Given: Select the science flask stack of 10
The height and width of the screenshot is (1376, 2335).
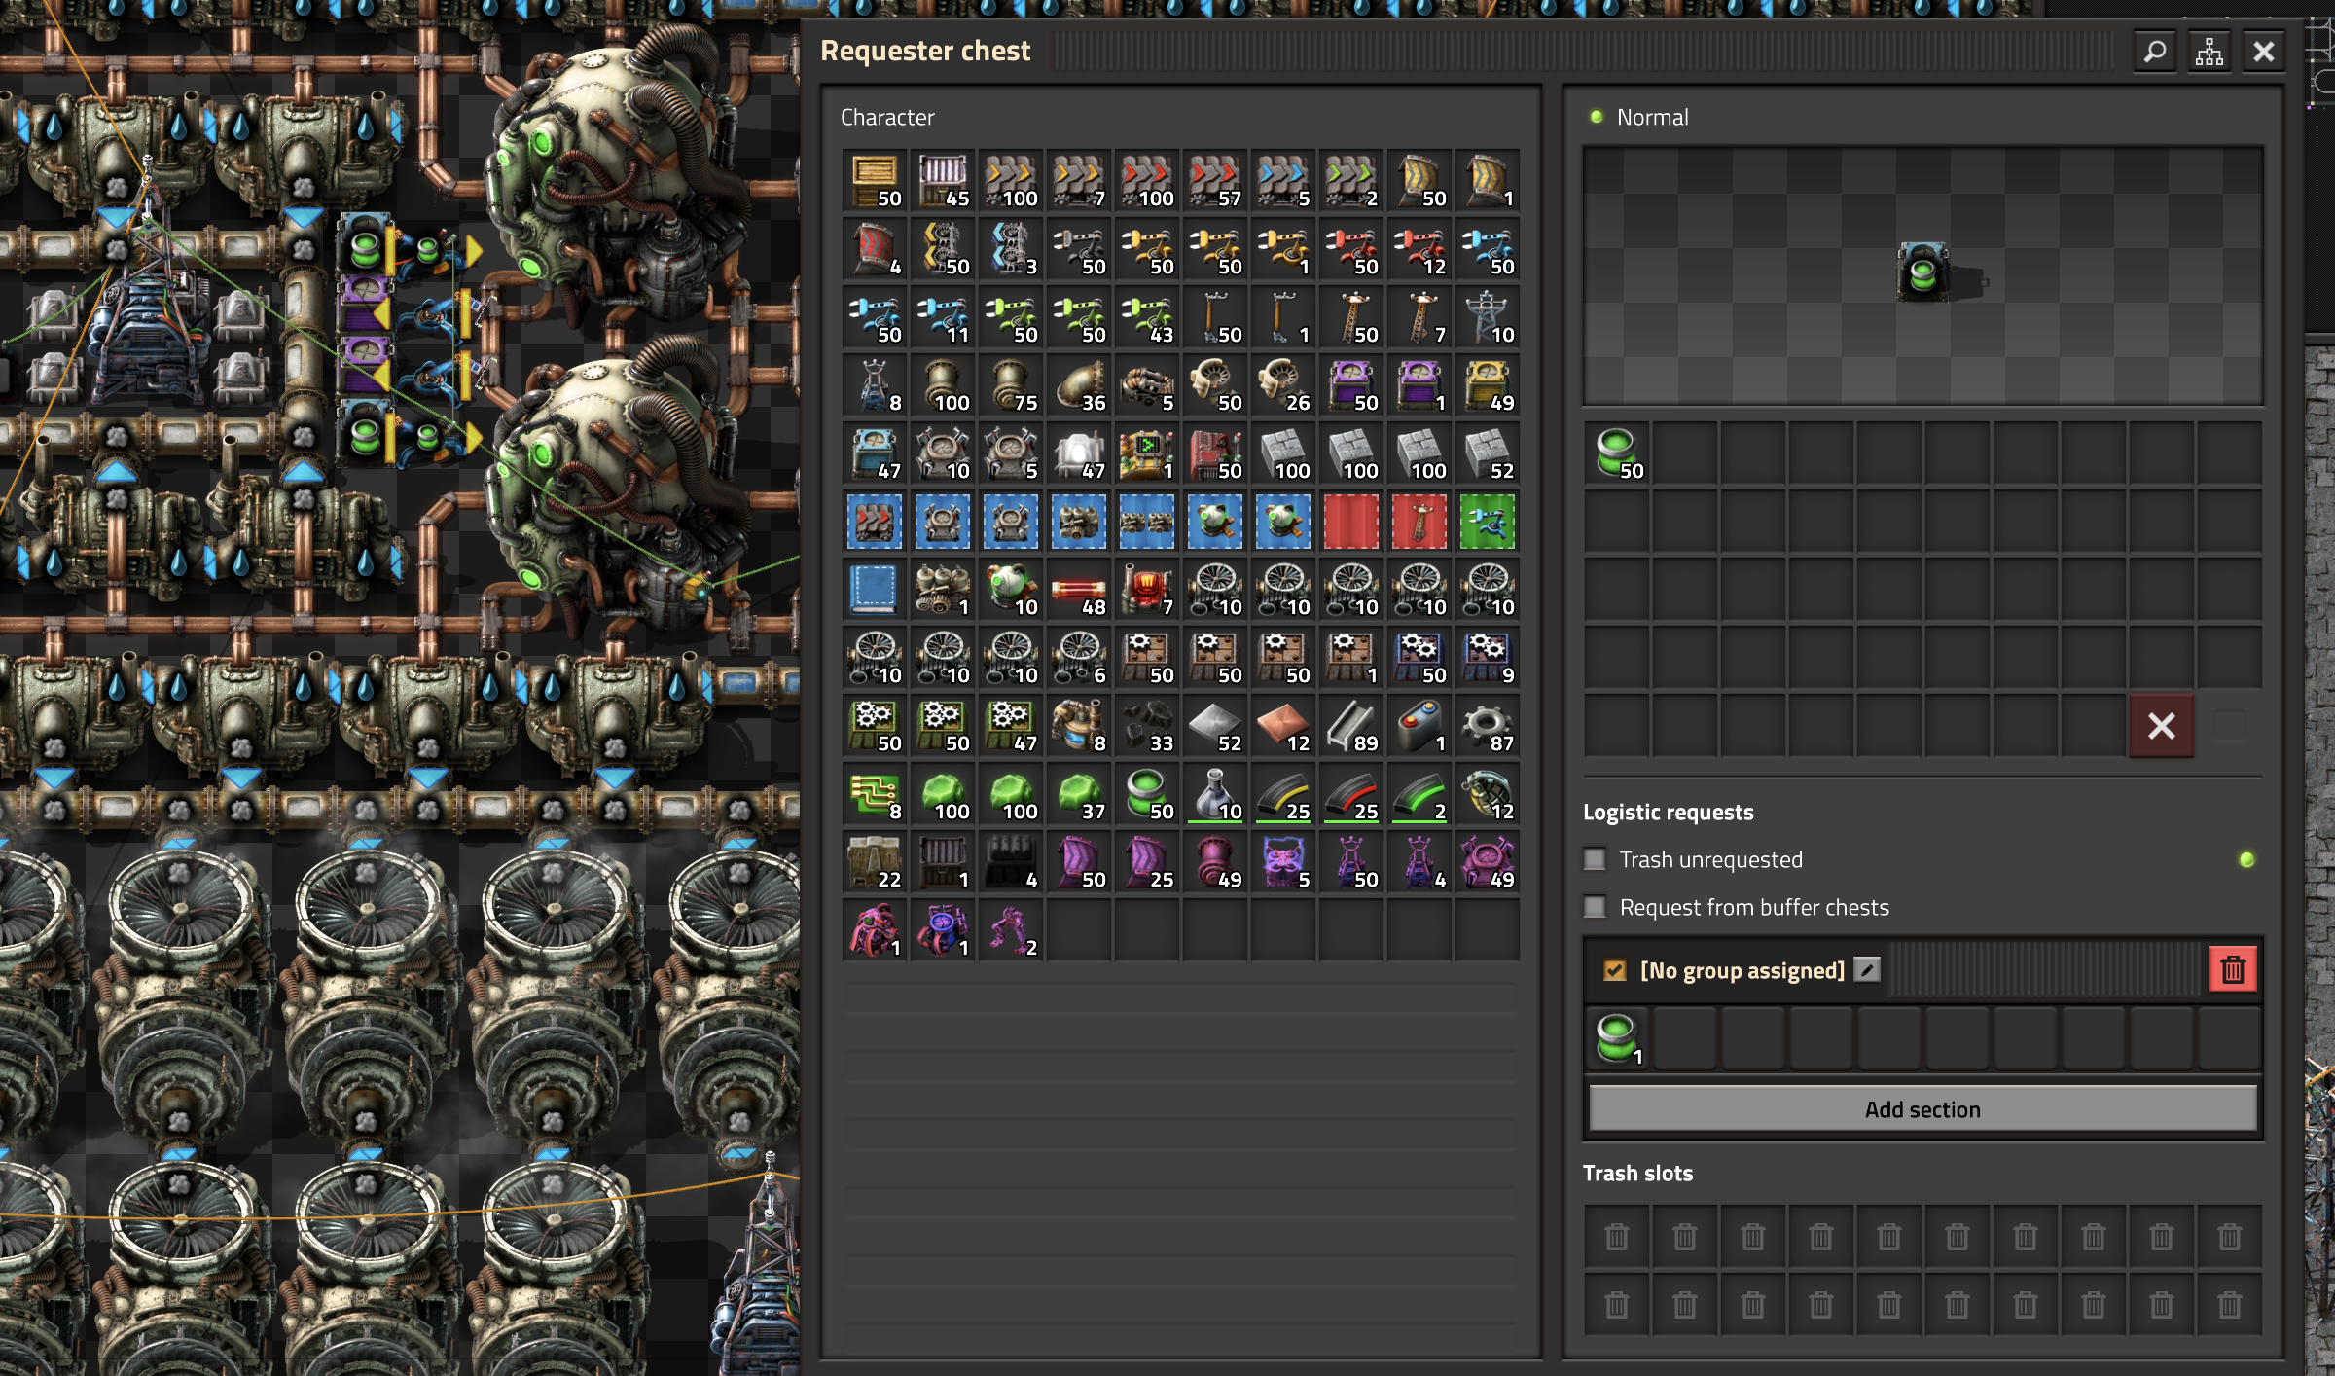Looking at the screenshot, I should [x=1215, y=794].
